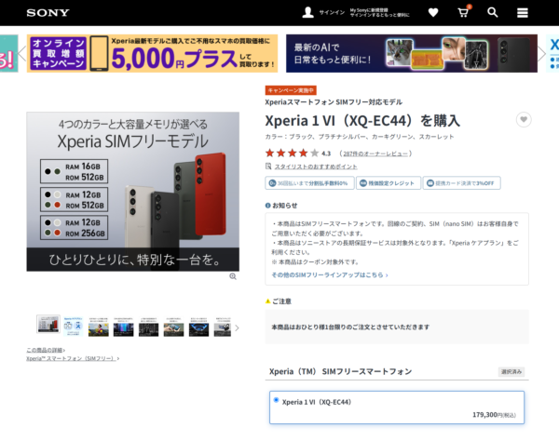Click the ご注意 warning triangle icon
This screenshot has height=441, width=559.
click(267, 301)
